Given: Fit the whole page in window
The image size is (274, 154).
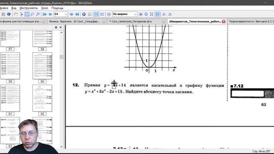Looking at the screenshot, I should [x=152, y=14].
